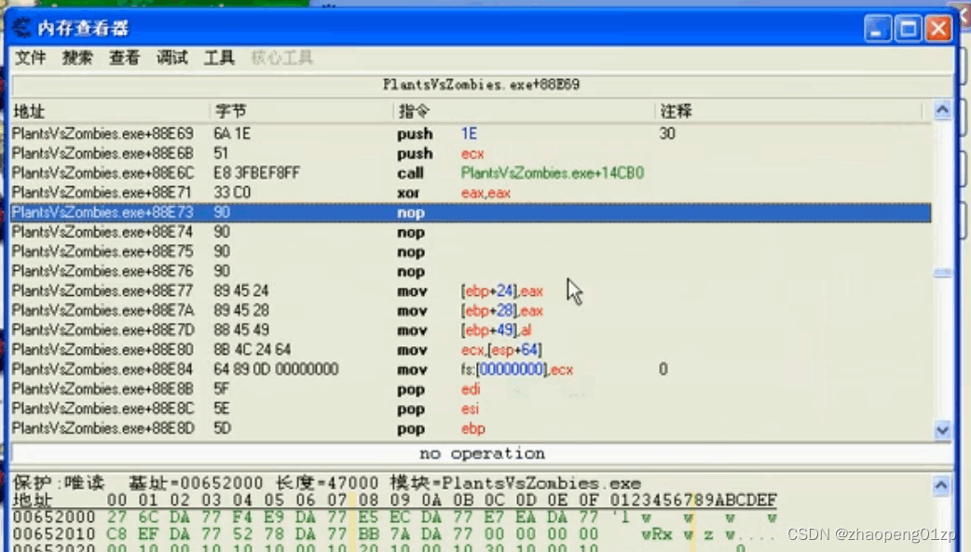Screen dimensions: 971x552
Task: Click hex row address 00652010
Action: point(54,534)
